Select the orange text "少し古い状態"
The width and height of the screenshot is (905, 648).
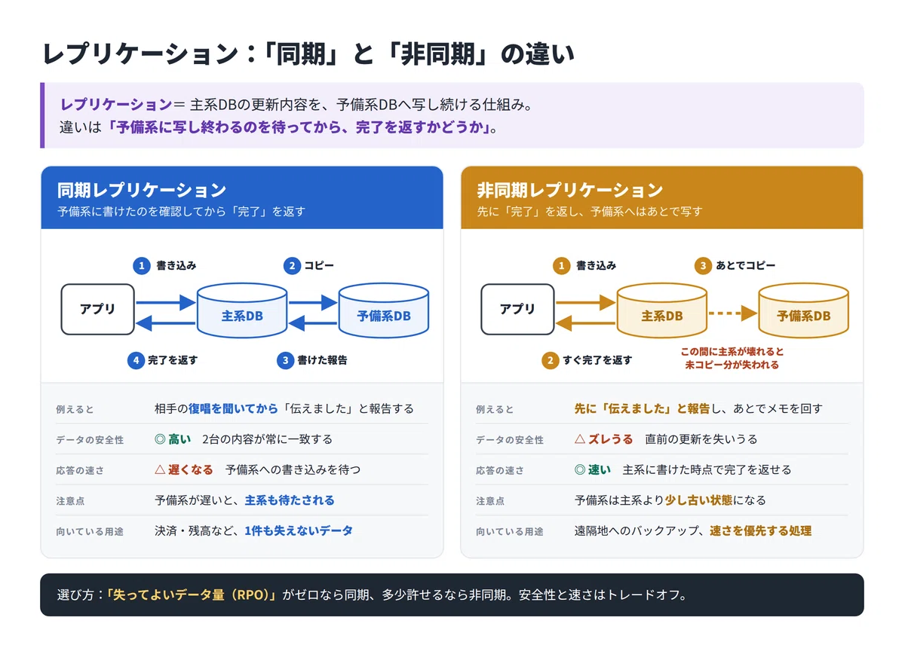click(699, 500)
